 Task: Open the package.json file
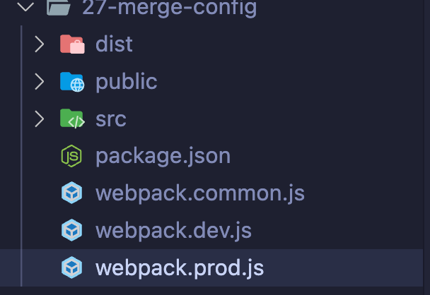(x=163, y=157)
